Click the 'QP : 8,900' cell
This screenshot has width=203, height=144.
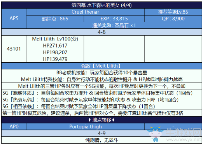coord(173,19)
